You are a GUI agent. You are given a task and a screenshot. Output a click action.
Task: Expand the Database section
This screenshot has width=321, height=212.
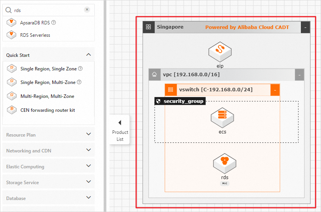[89, 197]
